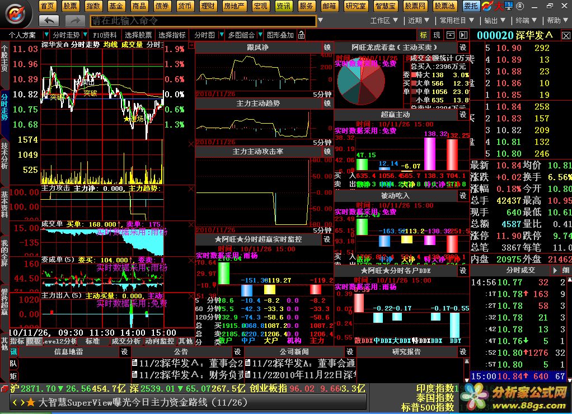Open 设 settings for 被动吃入 panel
This screenshot has width=572, height=414.
[463, 195]
